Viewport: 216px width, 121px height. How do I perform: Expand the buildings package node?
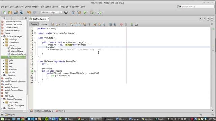[x=3, y=39]
